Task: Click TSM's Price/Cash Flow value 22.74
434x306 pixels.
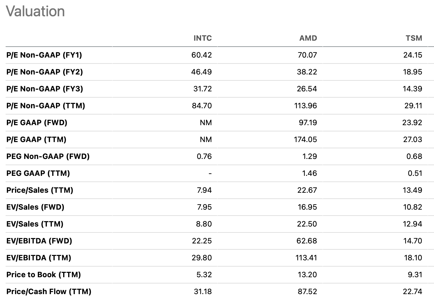Action: (412, 292)
